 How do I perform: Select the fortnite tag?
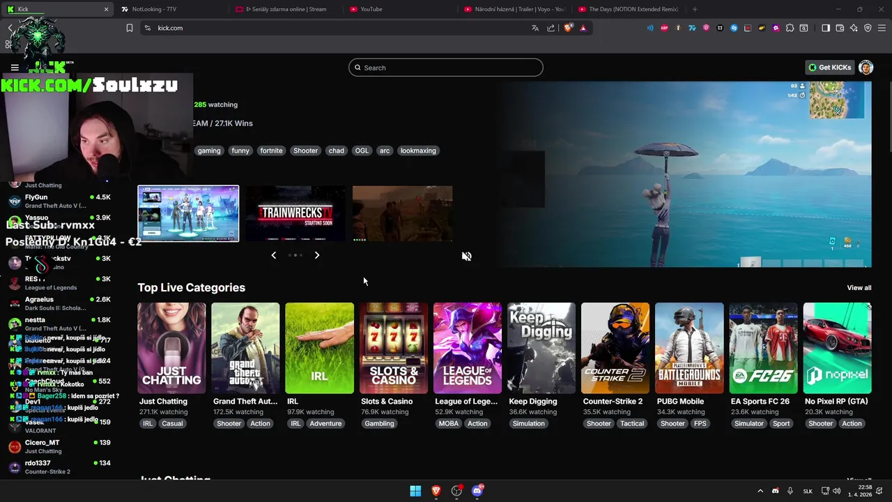(x=271, y=151)
